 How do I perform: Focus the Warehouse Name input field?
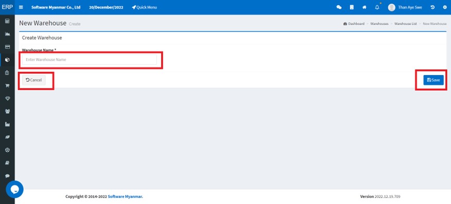coord(90,60)
